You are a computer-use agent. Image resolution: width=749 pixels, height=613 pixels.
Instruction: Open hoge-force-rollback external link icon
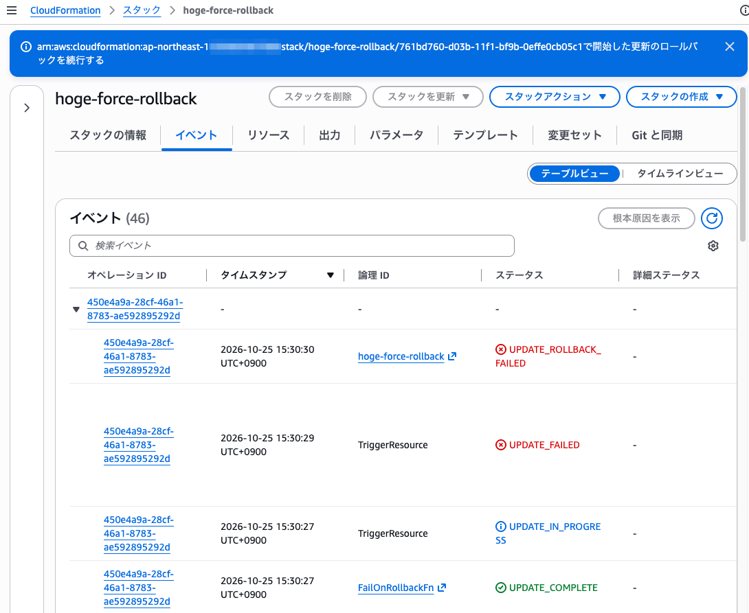[x=452, y=356]
